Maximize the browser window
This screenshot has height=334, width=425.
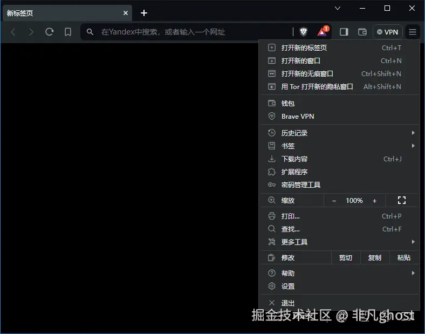coord(387,8)
